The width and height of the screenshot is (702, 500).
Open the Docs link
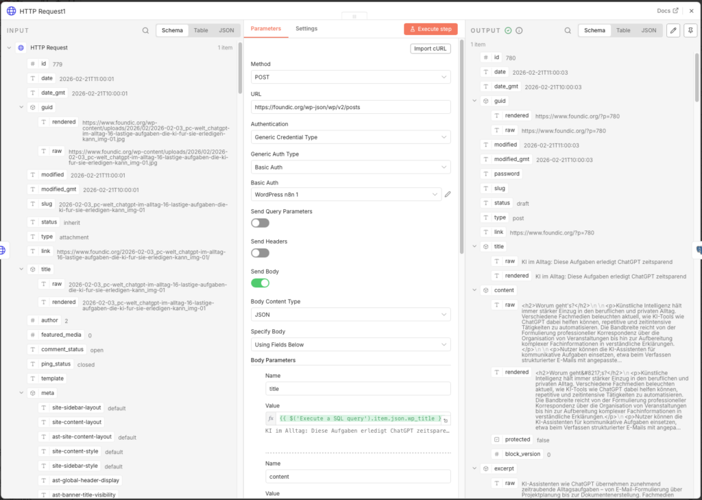667,10
